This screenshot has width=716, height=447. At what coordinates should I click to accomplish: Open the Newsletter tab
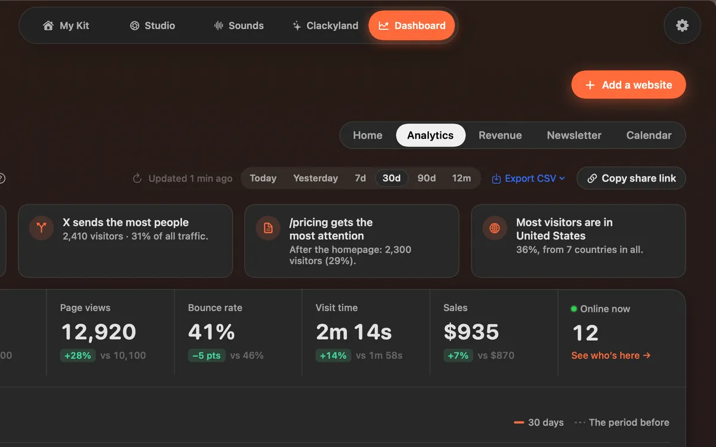point(574,135)
